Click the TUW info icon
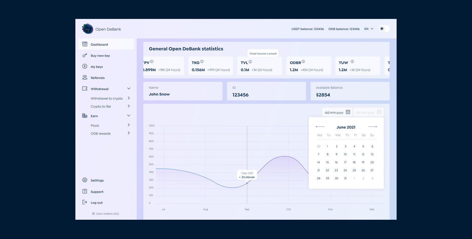This screenshot has width=472, height=239. [x=352, y=62]
